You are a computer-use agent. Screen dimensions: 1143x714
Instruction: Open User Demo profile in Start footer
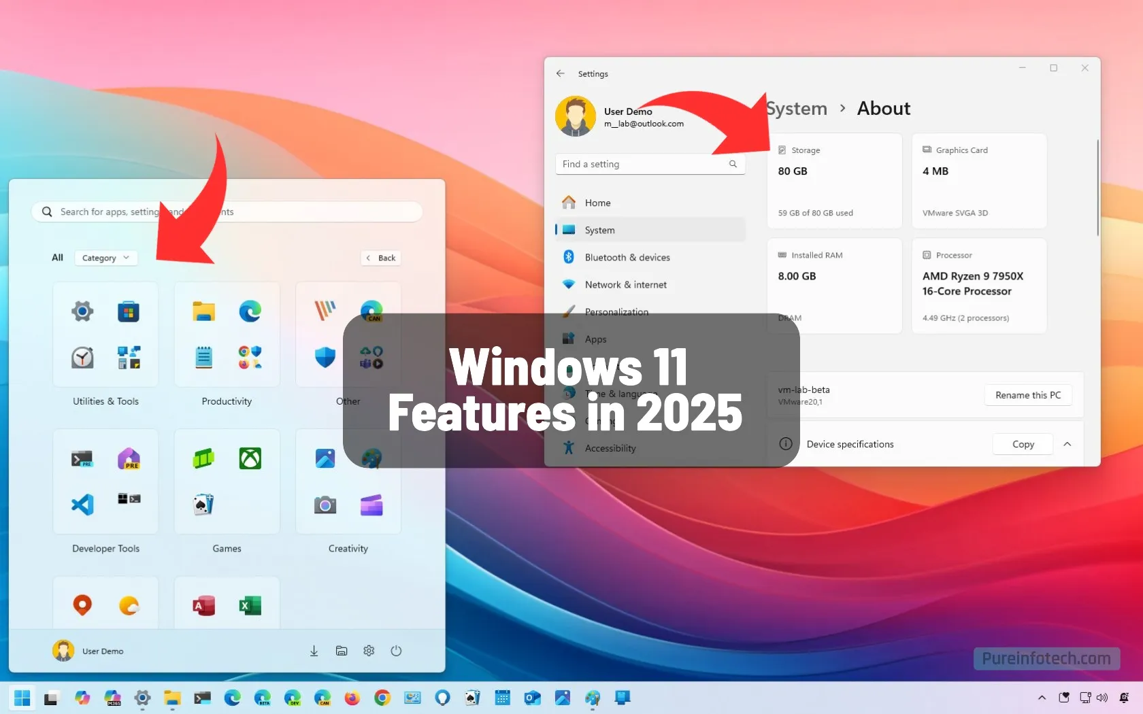point(88,651)
